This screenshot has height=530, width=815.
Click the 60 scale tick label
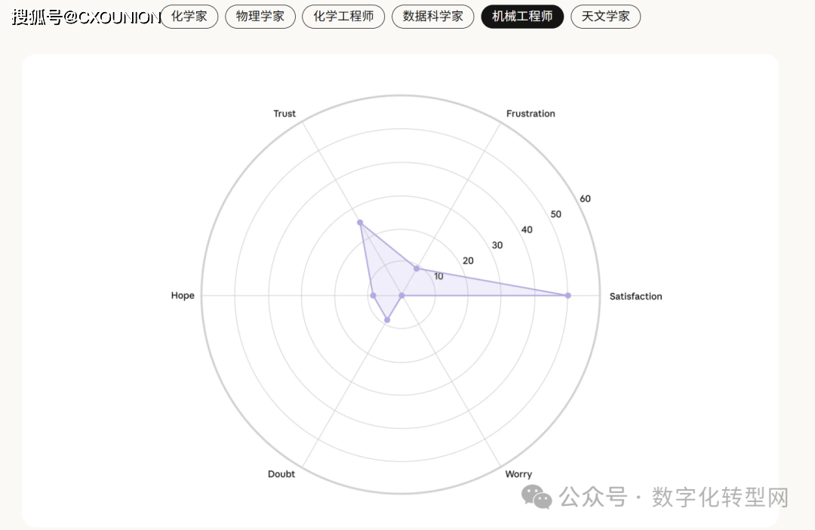pos(586,199)
